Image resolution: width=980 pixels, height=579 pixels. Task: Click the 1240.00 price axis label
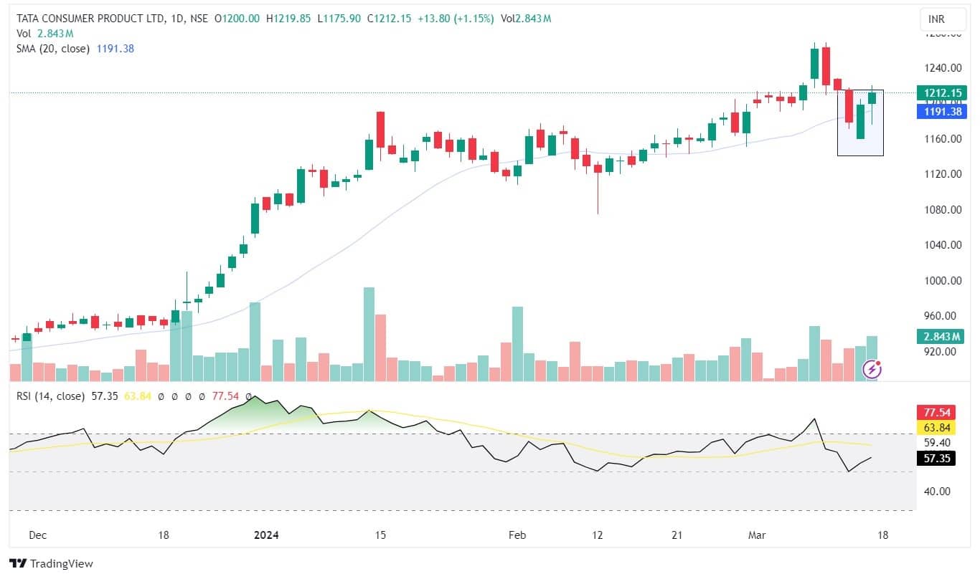pos(941,68)
